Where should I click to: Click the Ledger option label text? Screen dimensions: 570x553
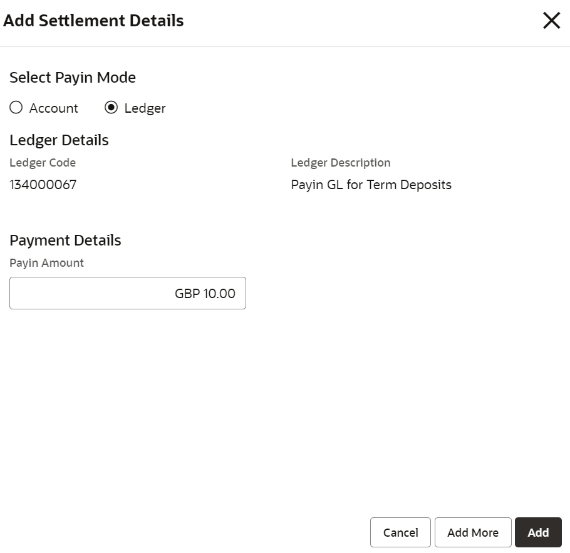(x=145, y=108)
